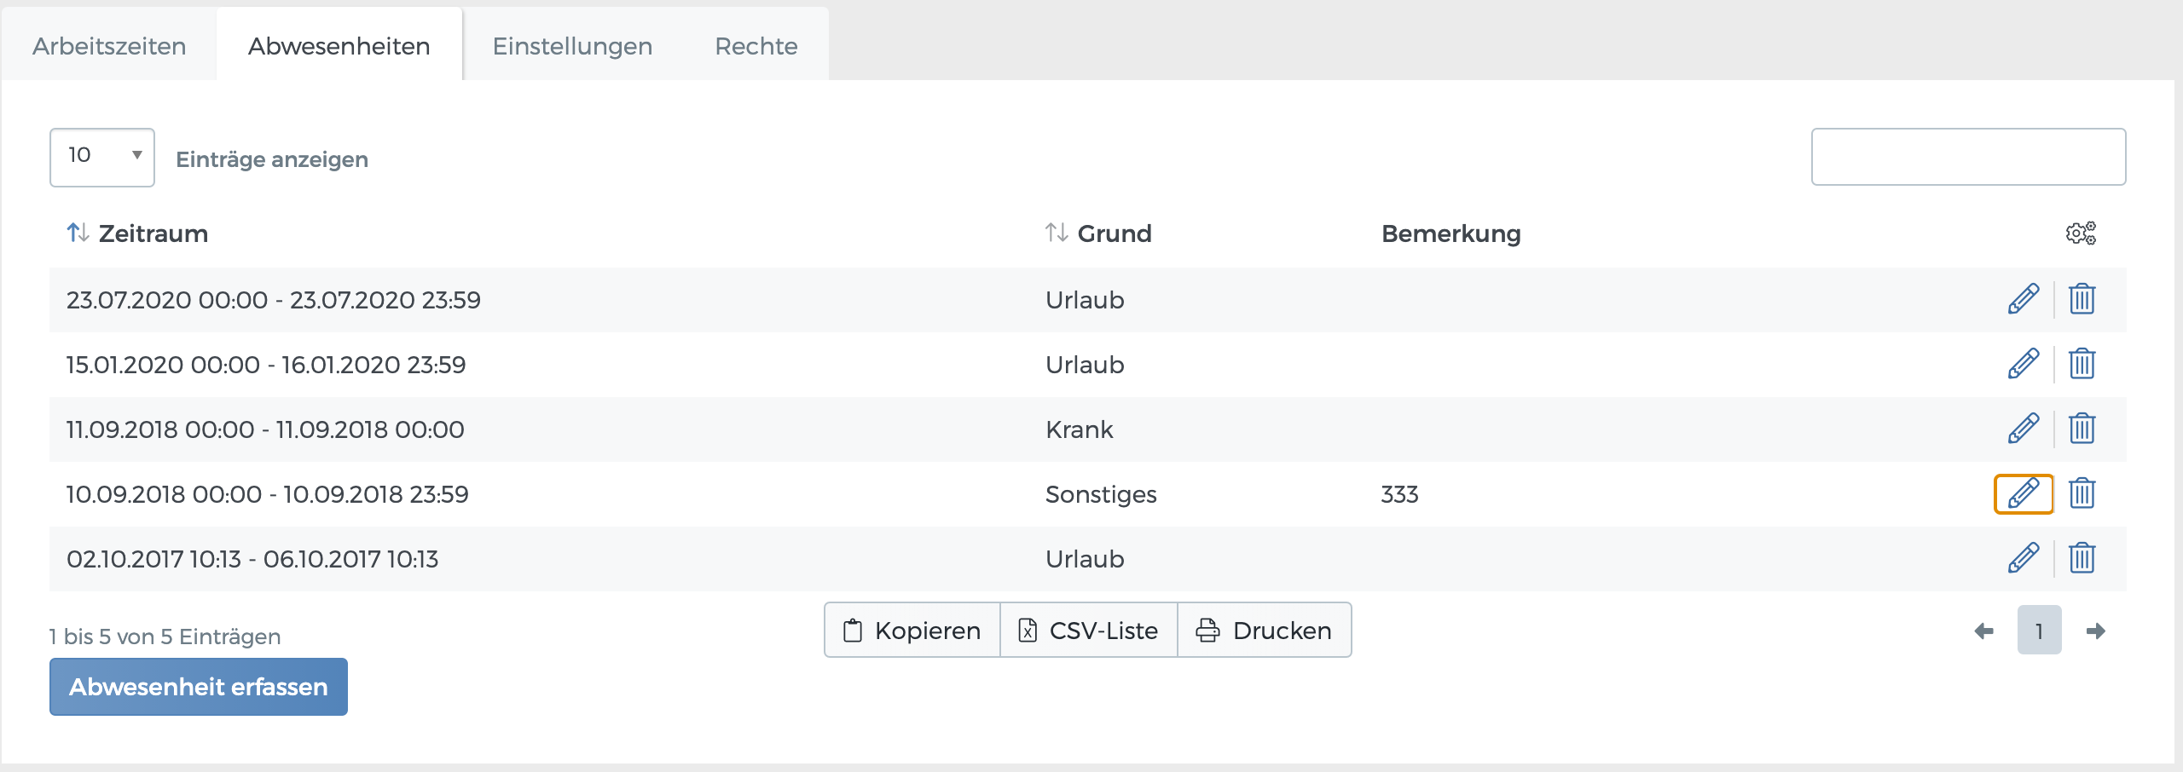Open the Einstellungen tab

pos(572,46)
